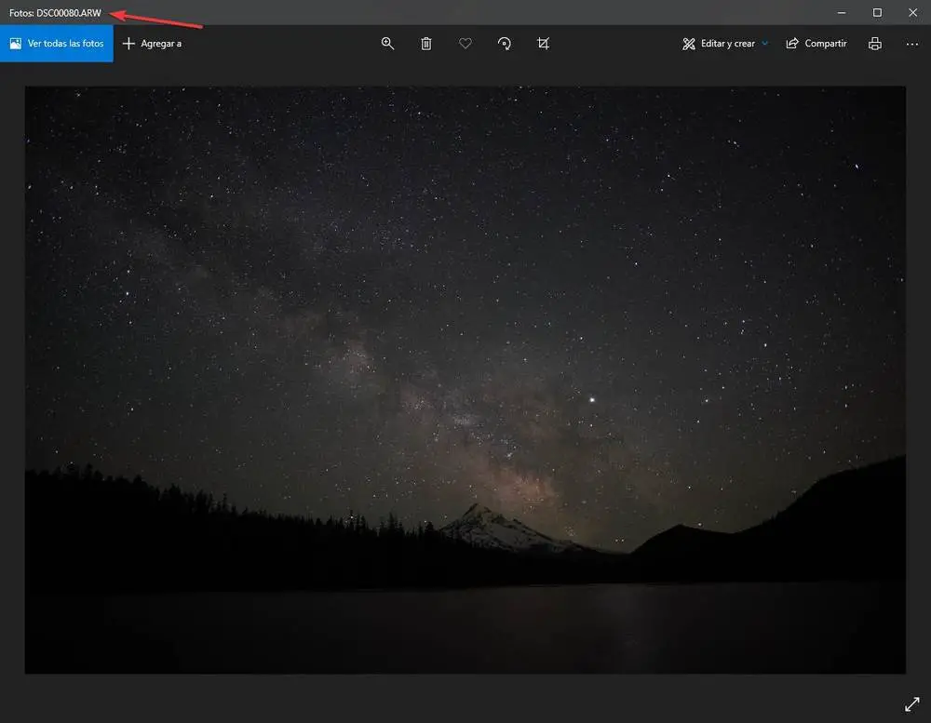The image size is (931, 723).
Task: Print the photo with printer icon
Action: [874, 44]
